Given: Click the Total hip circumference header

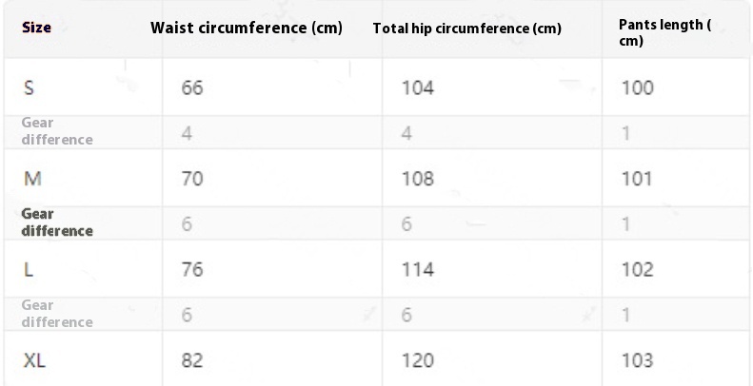Looking at the screenshot, I should 466,29.
